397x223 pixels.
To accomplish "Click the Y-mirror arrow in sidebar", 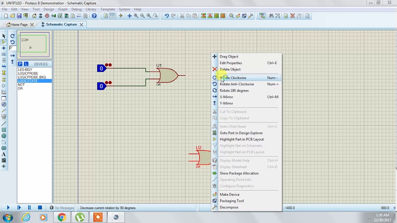I will [x=12, y=62].
